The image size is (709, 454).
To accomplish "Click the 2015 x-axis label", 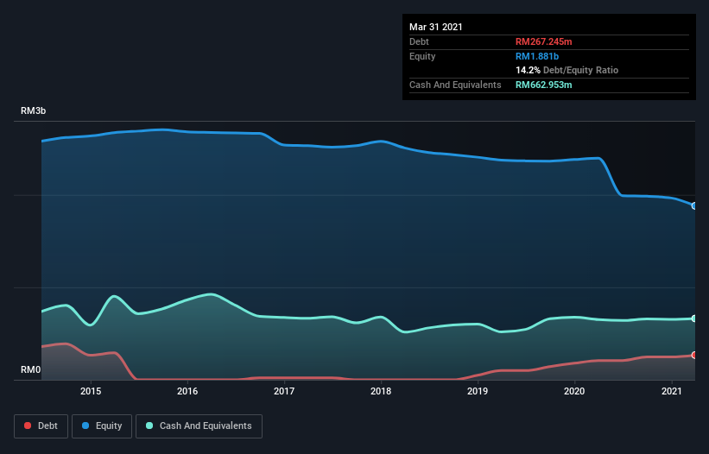I will 91,392.
